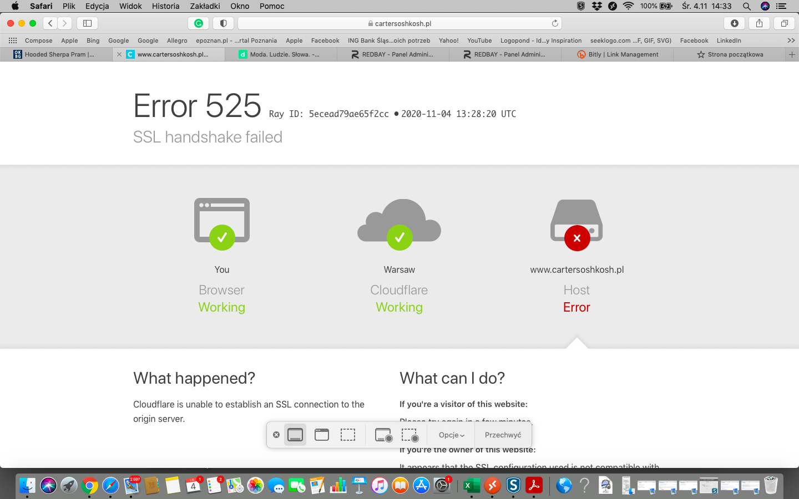Open the Safari downloads list
Image resolution: width=799 pixels, height=499 pixels.
pyautogui.click(x=734, y=23)
